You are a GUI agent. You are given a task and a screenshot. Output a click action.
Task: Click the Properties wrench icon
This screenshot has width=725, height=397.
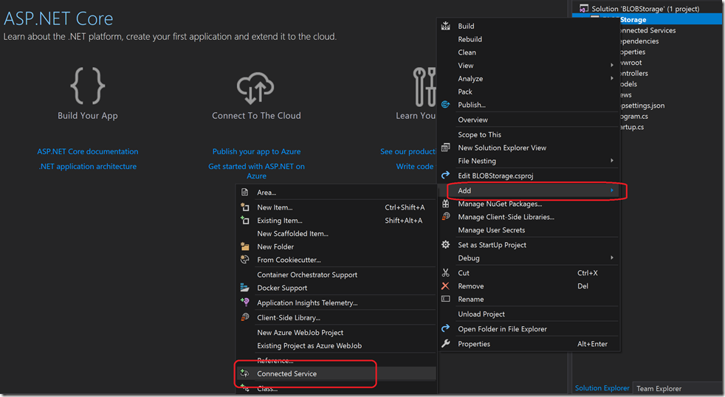click(446, 343)
